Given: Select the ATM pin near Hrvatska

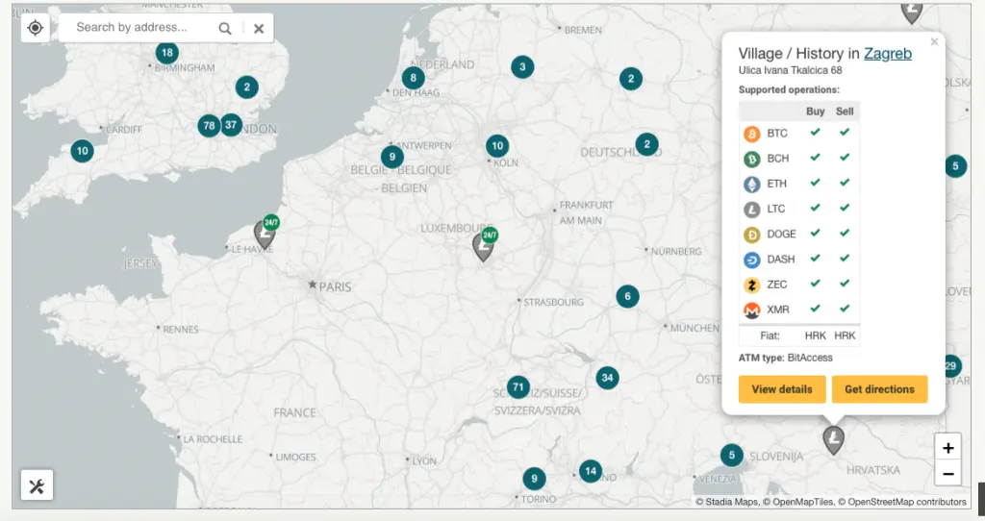Looking at the screenshot, I should click(x=834, y=439).
